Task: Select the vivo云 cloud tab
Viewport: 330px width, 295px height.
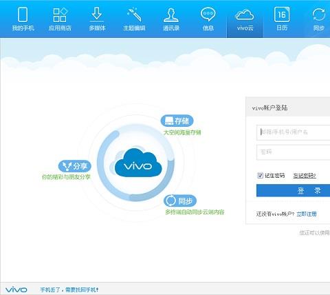Action: coord(245,20)
